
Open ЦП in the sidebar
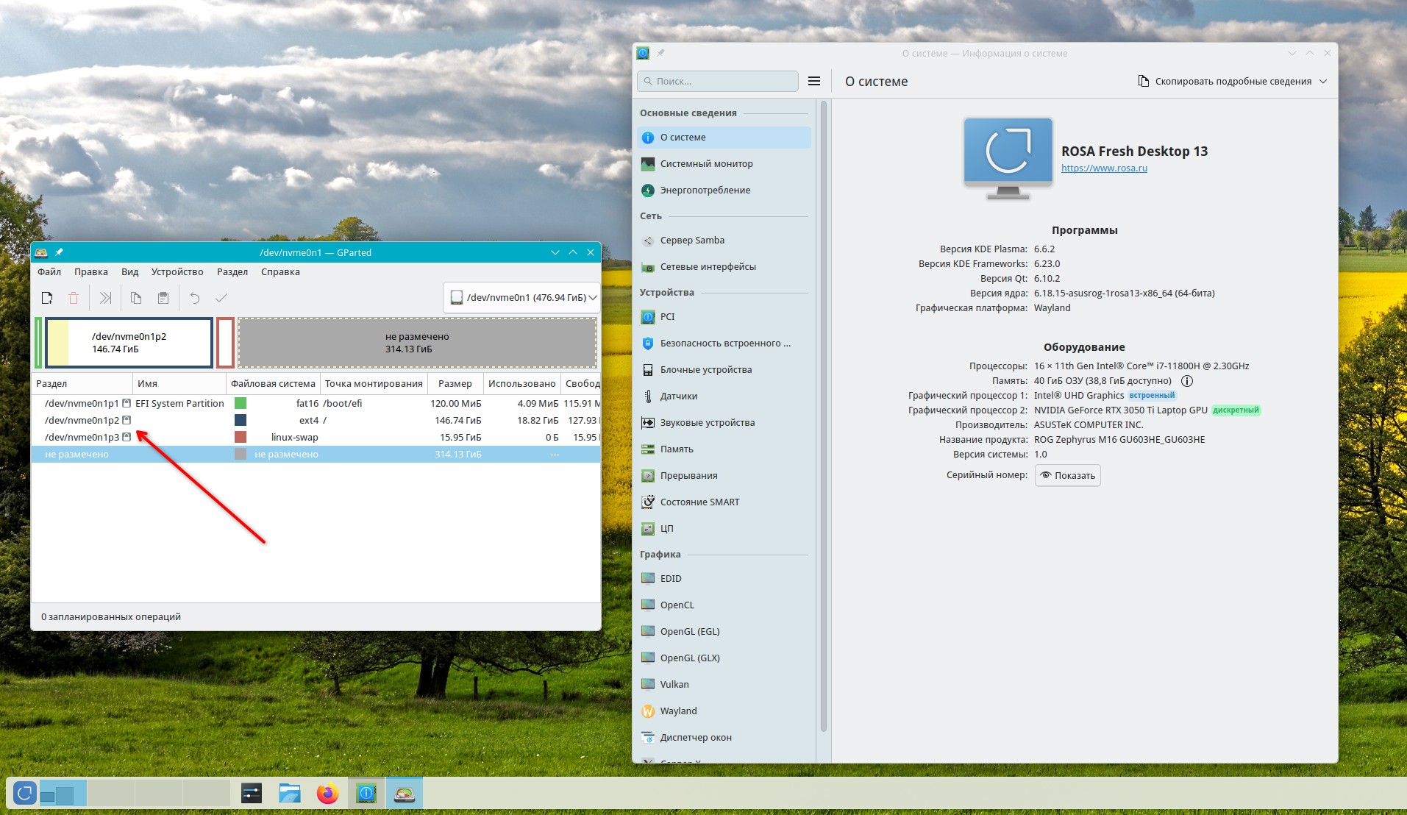(724, 529)
